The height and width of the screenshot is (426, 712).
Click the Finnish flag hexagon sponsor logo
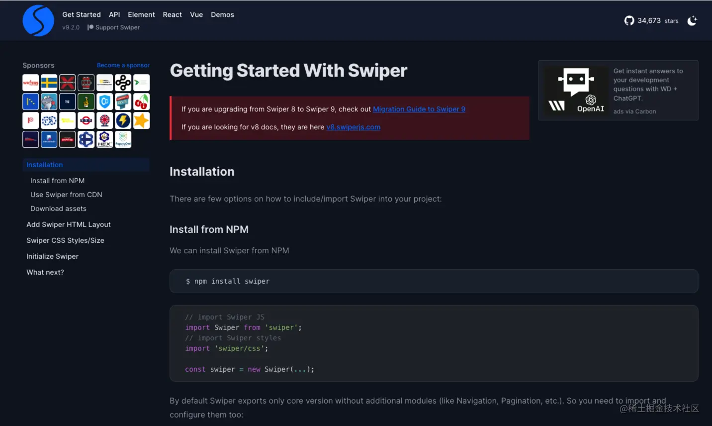click(86, 139)
